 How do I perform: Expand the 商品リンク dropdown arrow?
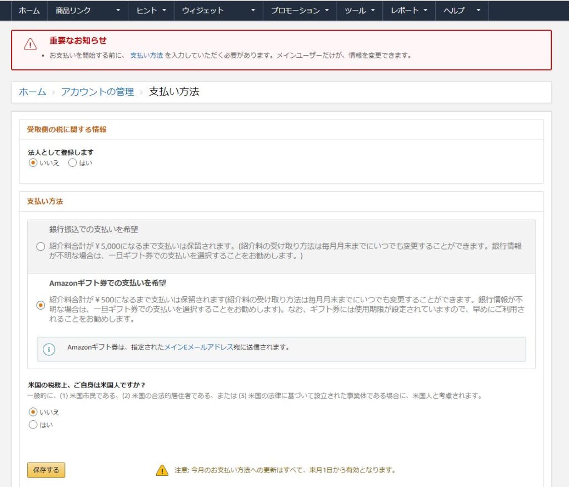(118, 10)
